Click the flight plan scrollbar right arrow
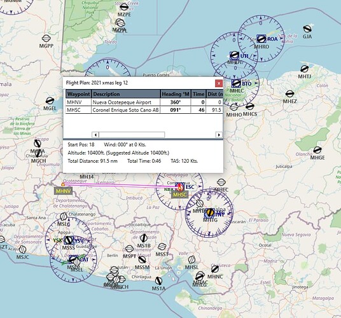This screenshot has height=318, width=341. click(219, 135)
